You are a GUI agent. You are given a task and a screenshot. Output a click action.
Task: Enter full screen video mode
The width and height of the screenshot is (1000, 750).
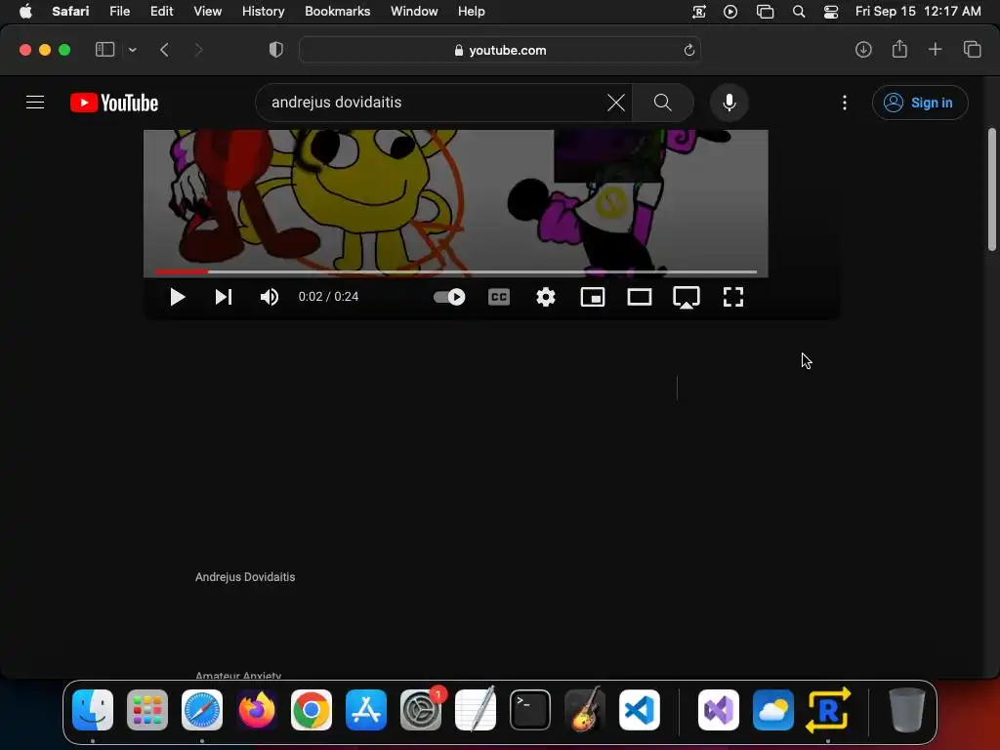coord(732,297)
